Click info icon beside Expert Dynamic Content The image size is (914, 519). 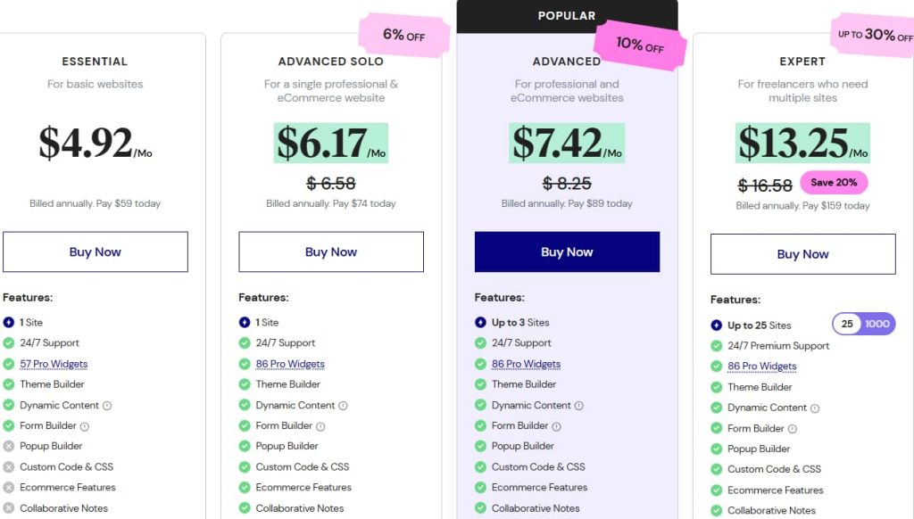point(814,408)
